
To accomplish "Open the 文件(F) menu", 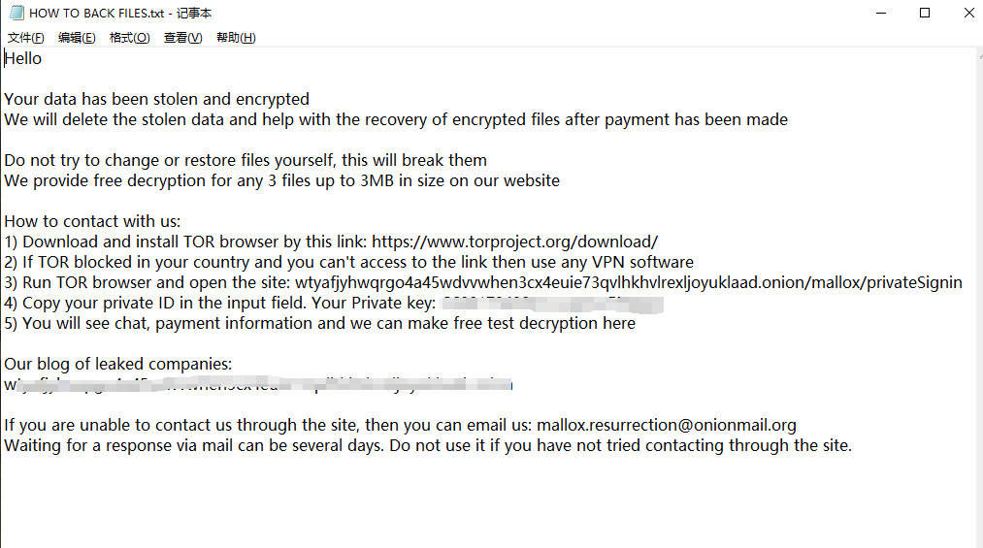I will click(26, 38).
